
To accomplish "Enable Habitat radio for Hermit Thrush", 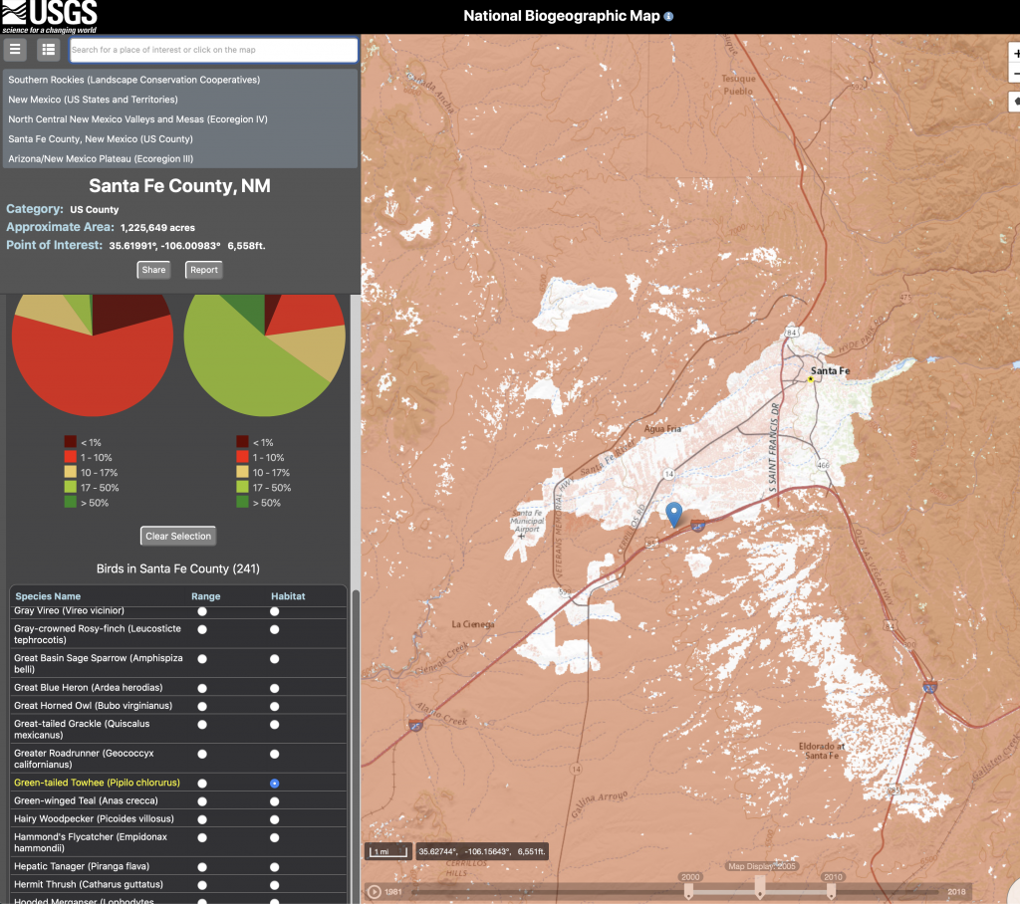I will 274,885.
